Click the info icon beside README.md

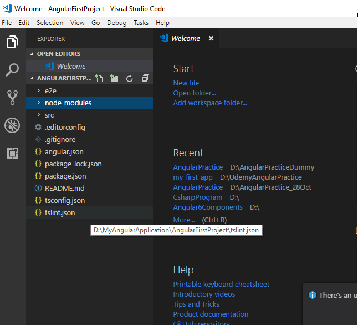click(38, 188)
